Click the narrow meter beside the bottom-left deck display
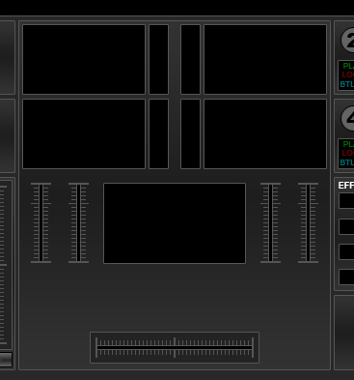This screenshot has width=354, height=380. (158, 133)
